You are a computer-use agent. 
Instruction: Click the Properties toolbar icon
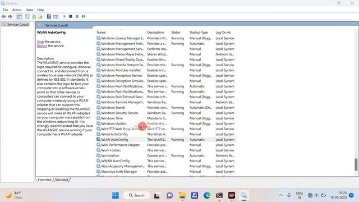click(x=27, y=16)
